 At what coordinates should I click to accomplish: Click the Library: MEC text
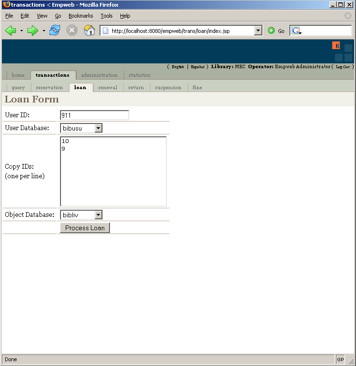coord(228,67)
